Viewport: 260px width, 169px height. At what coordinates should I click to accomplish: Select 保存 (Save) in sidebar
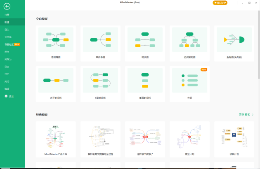[12, 52]
